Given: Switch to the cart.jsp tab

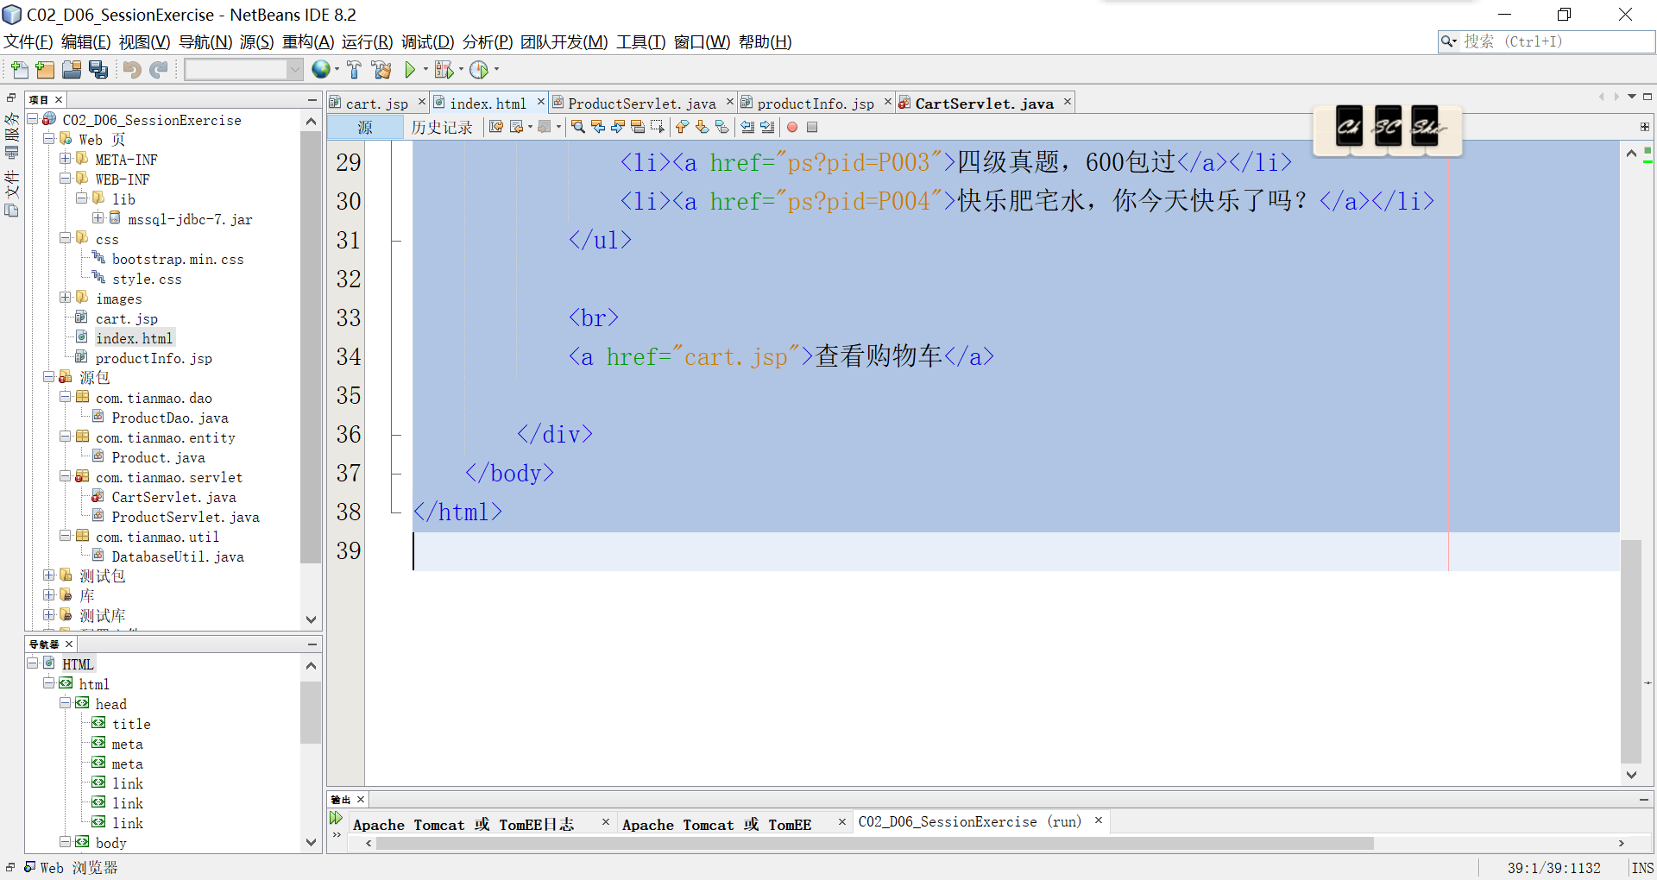Looking at the screenshot, I should pyautogui.click(x=377, y=104).
